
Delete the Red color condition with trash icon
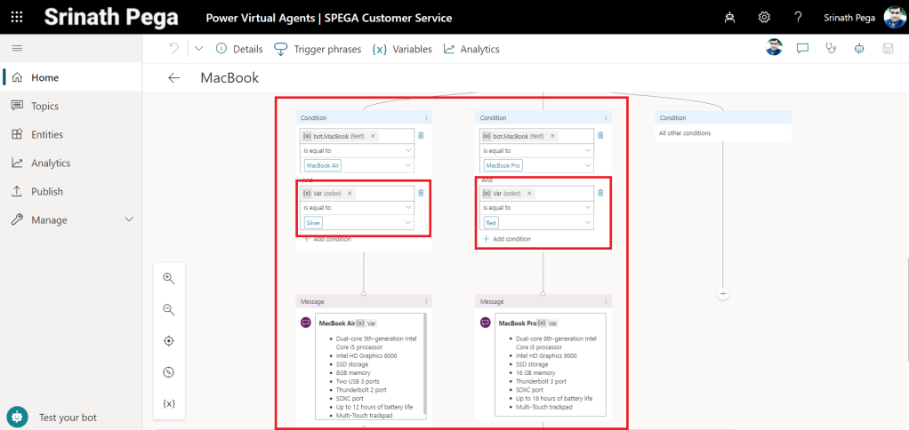click(600, 193)
